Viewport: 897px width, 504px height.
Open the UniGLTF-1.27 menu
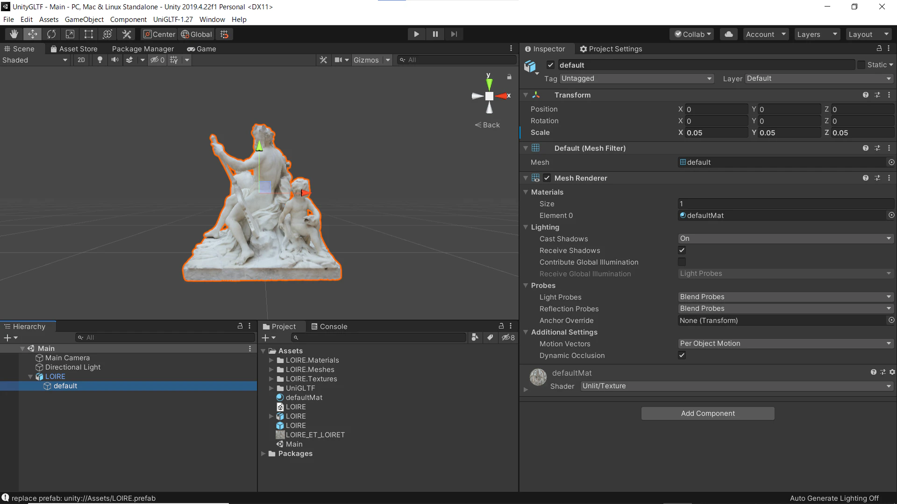(173, 19)
